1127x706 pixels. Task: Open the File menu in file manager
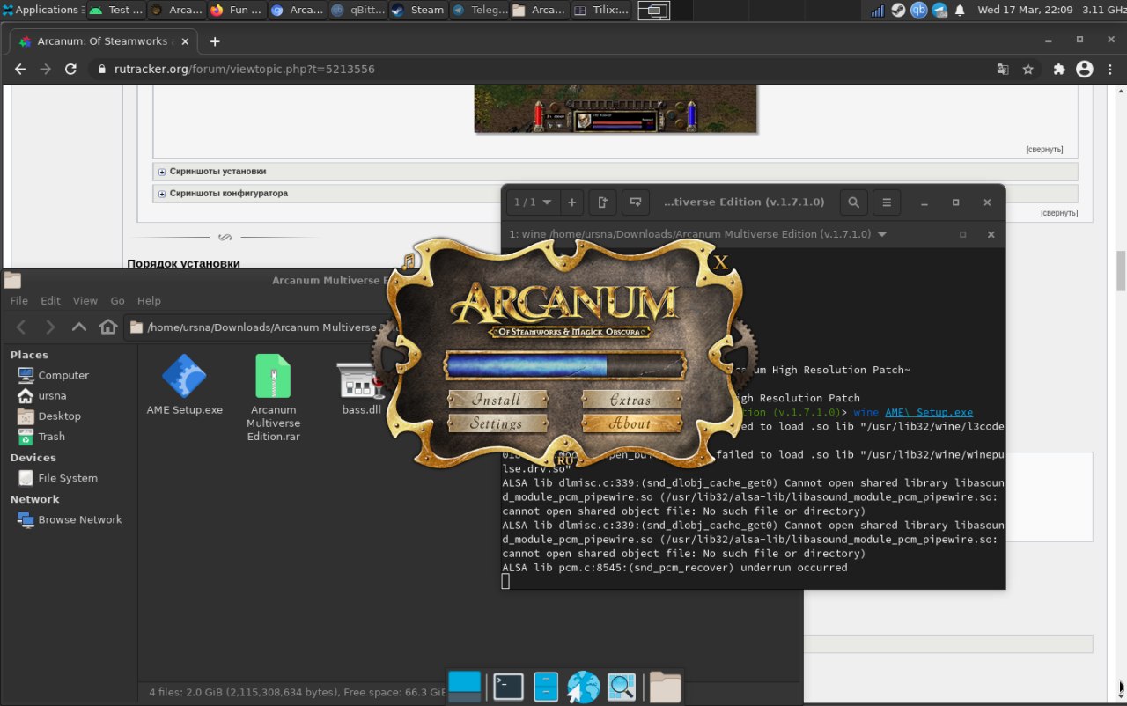19,300
